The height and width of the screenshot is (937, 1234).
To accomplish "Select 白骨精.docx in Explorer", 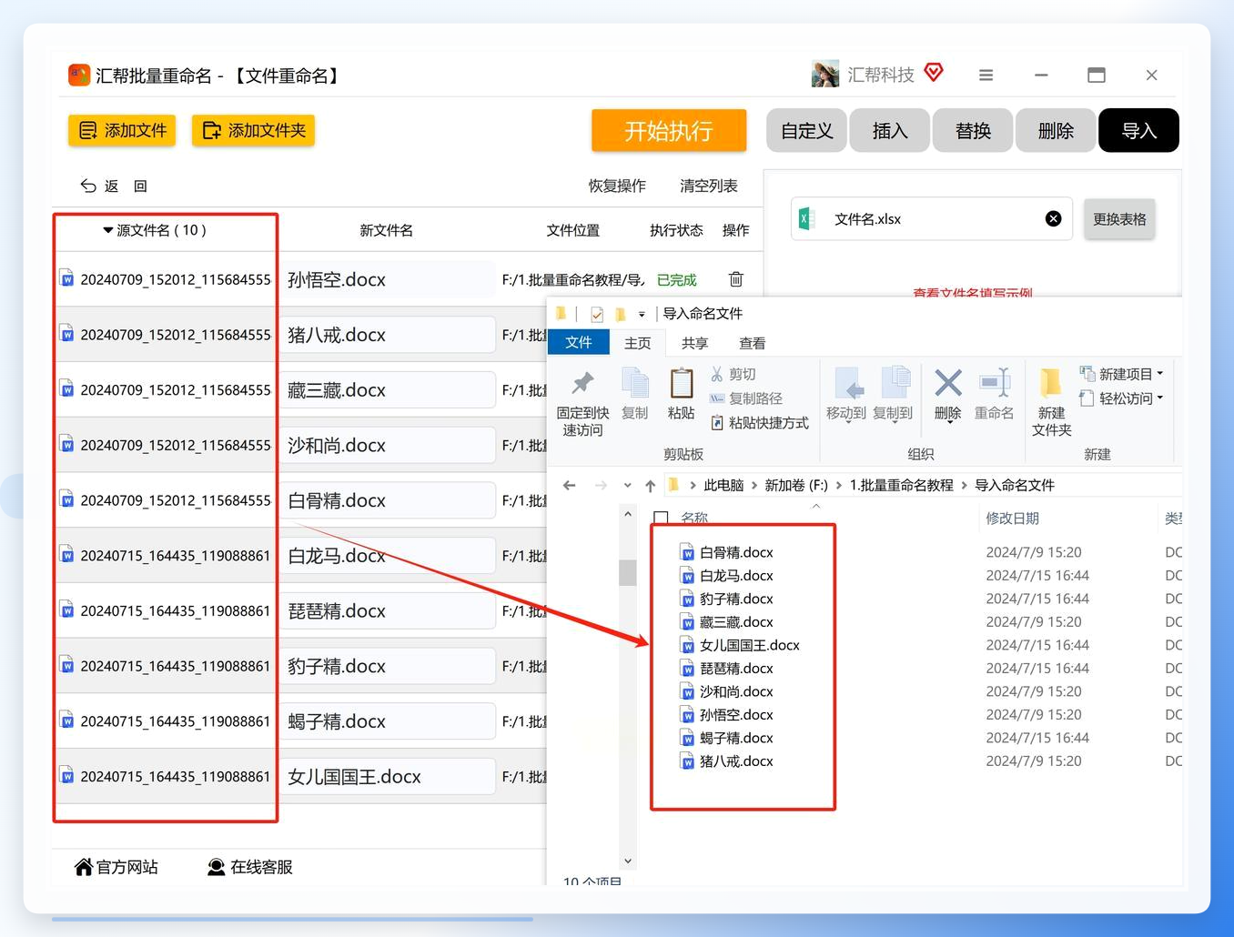I will (x=736, y=552).
